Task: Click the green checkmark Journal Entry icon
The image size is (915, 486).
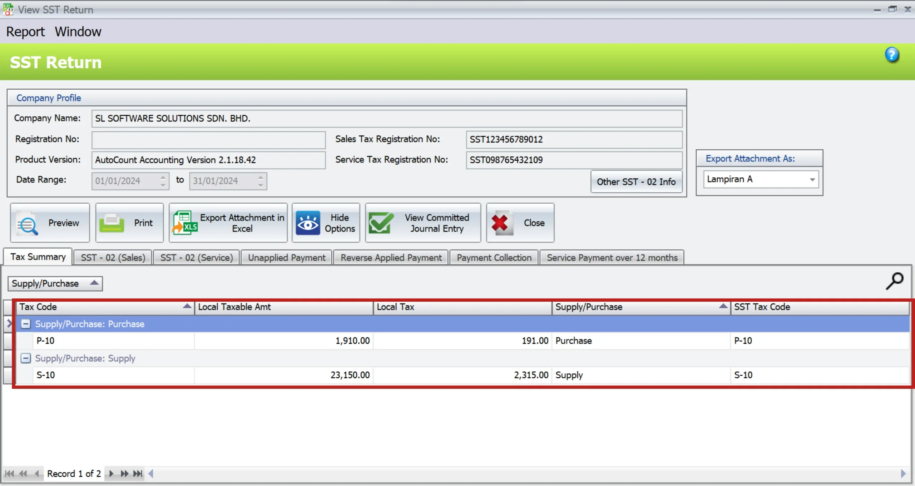Action: [x=381, y=223]
